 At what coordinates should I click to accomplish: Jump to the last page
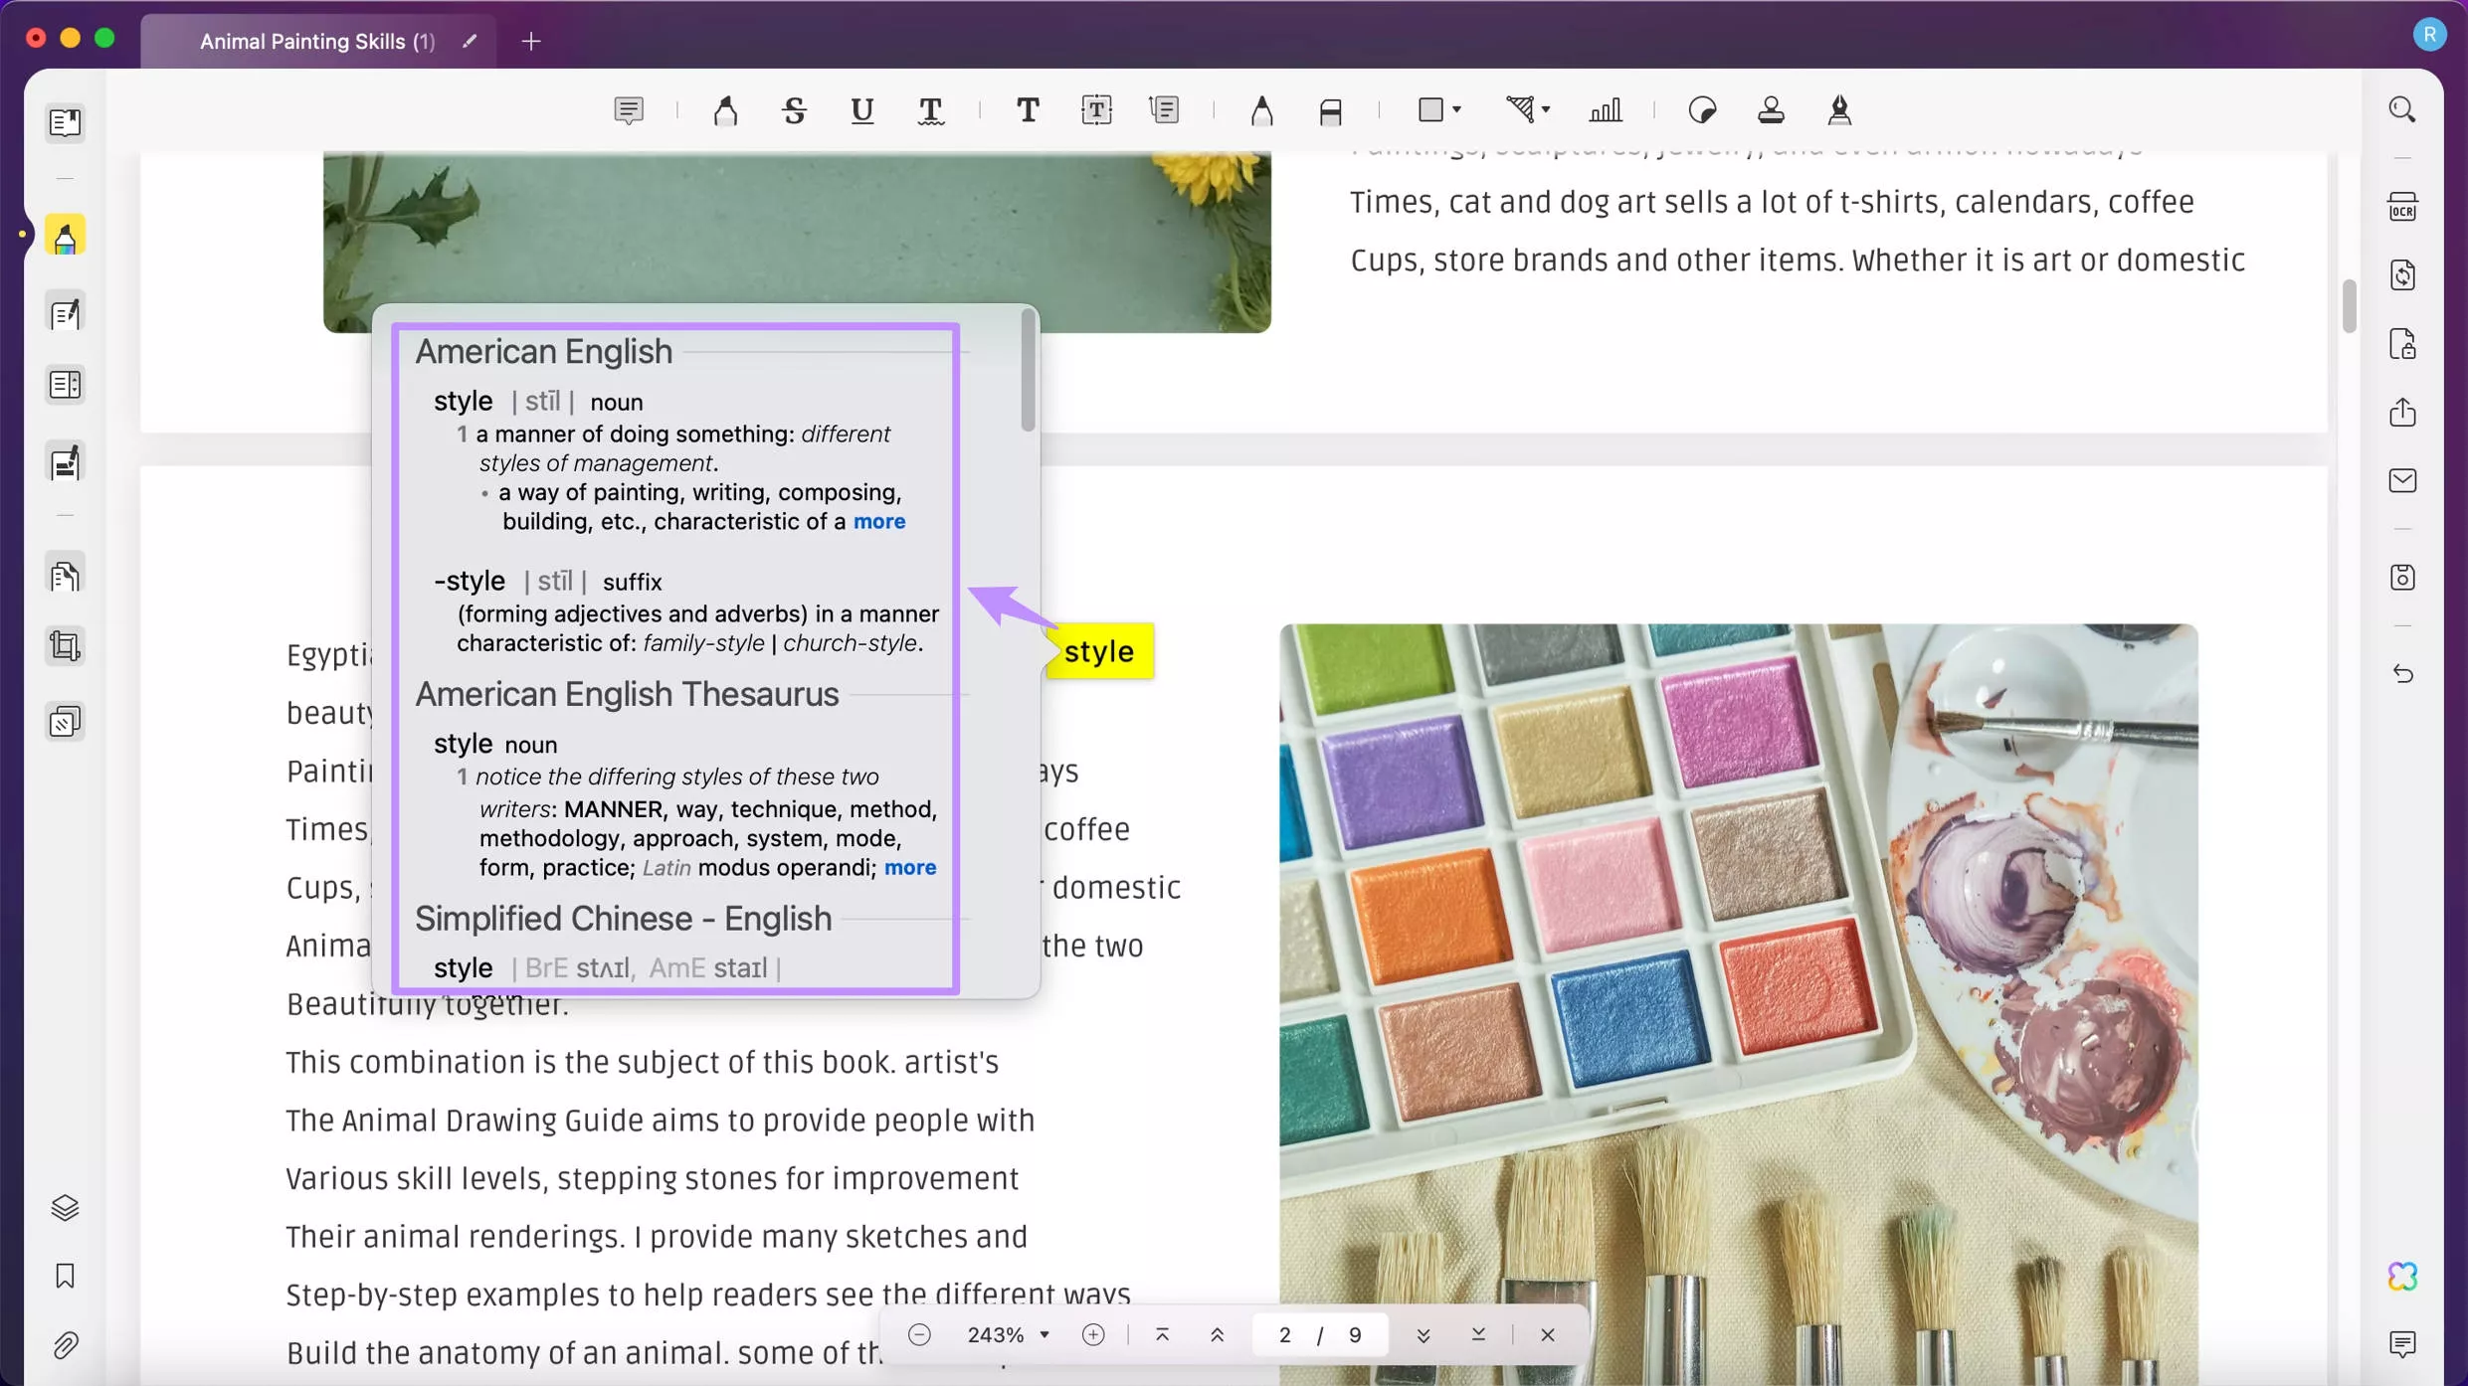[1478, 1334]
